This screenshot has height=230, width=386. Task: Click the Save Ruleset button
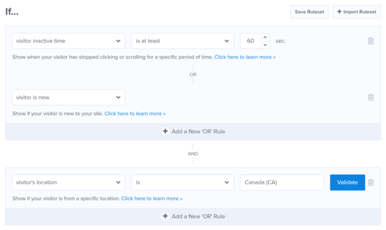point(309,12)
